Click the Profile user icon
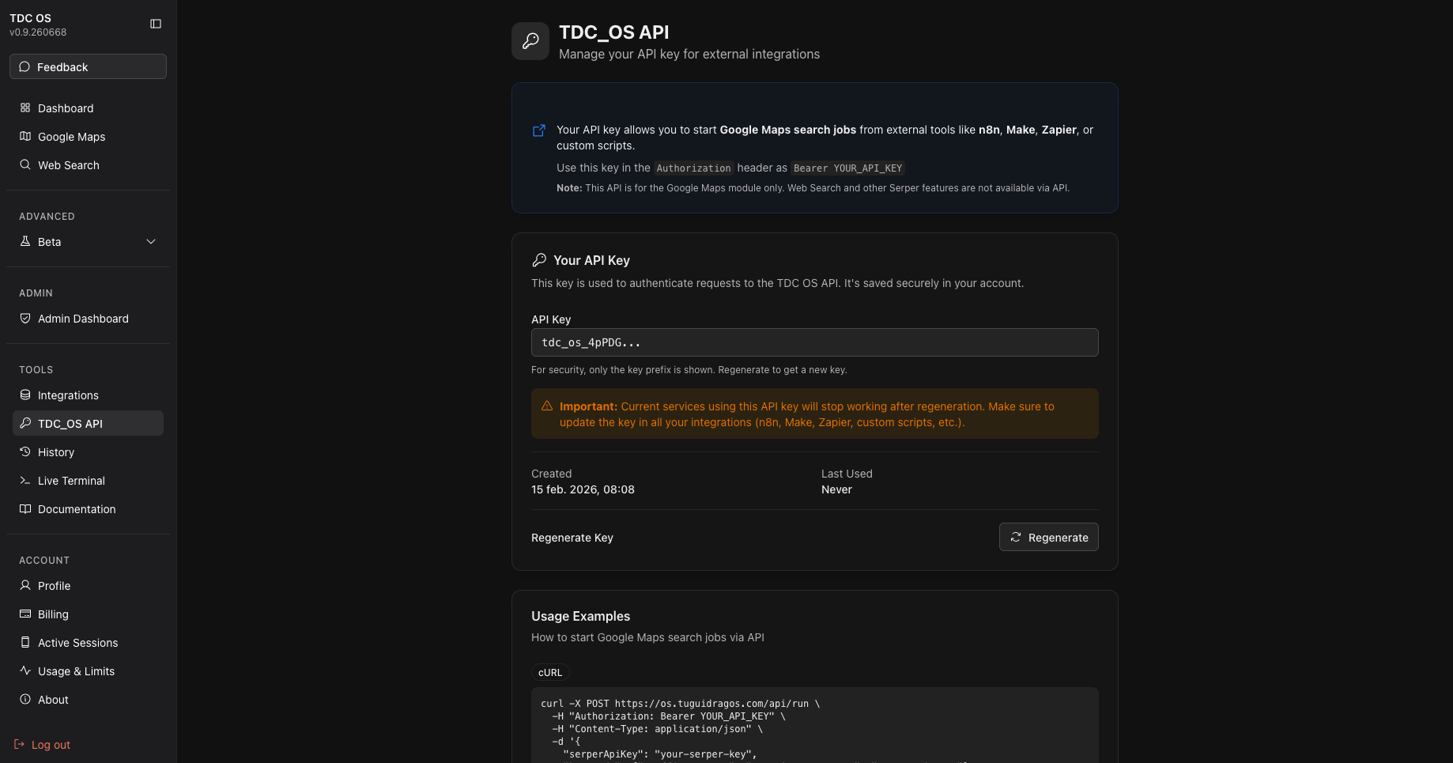This screenshot has height=763, width=1453. (25, 585)
